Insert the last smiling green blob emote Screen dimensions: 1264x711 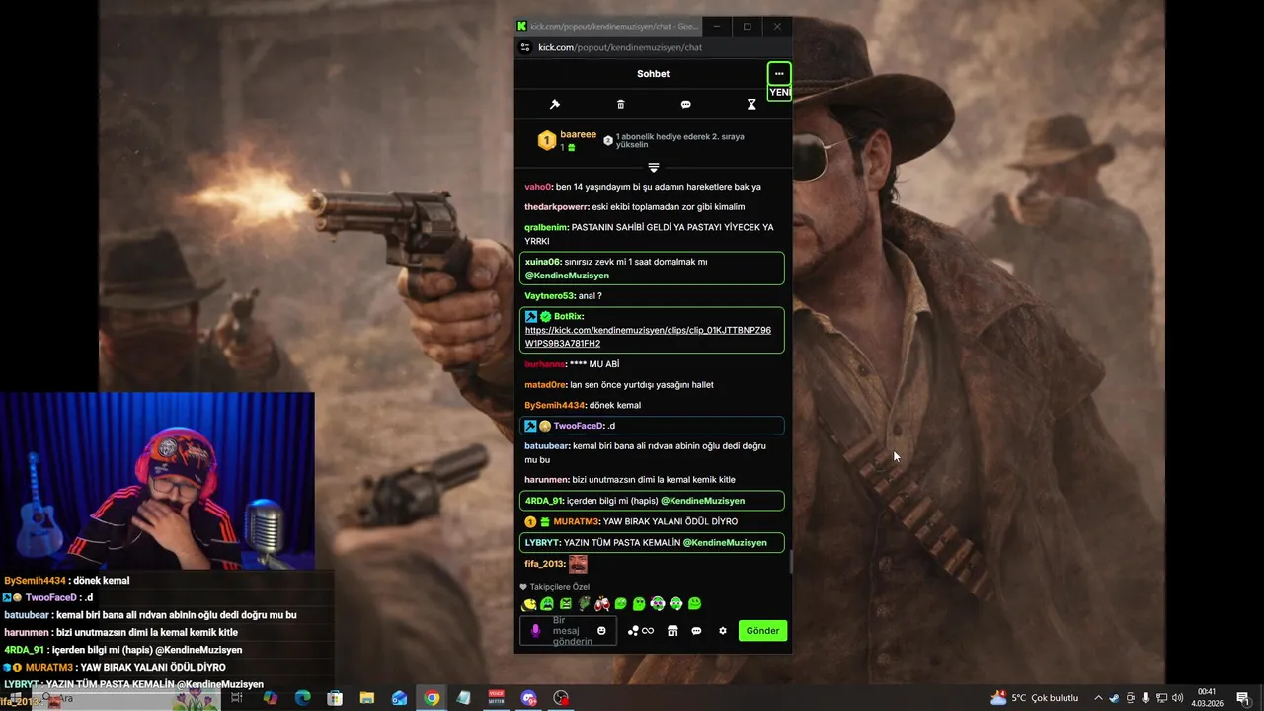(x=694, y=603)
